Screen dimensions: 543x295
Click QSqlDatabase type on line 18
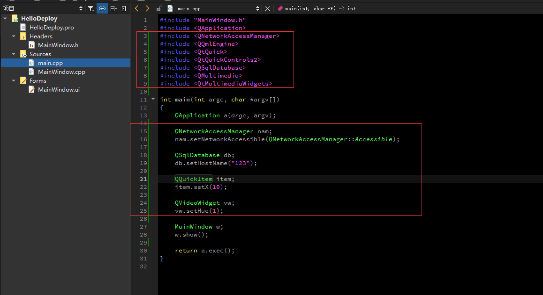tap(197, 155)
